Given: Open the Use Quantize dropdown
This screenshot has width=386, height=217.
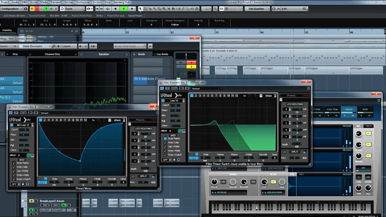Looking at the screenshot, I should (x=258, y=9).
